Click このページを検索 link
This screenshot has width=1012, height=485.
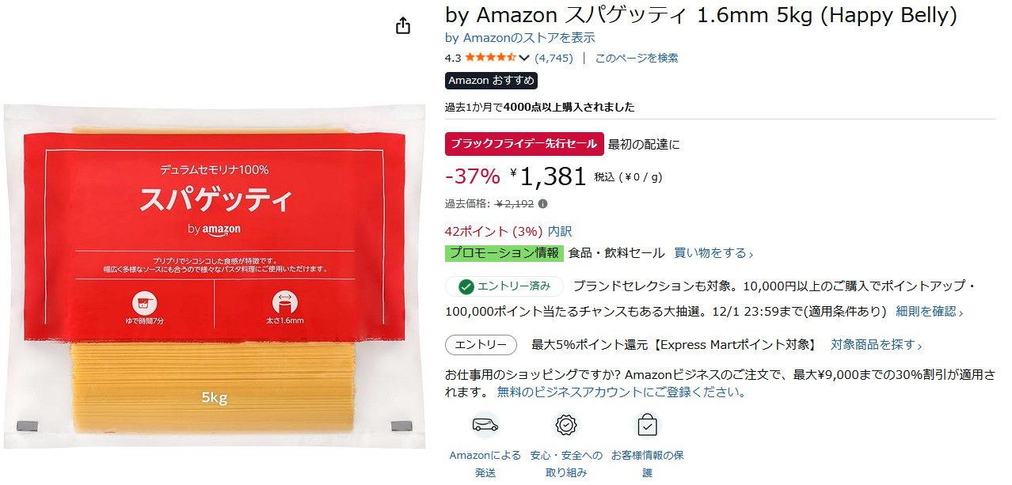(x=637, y=58)
